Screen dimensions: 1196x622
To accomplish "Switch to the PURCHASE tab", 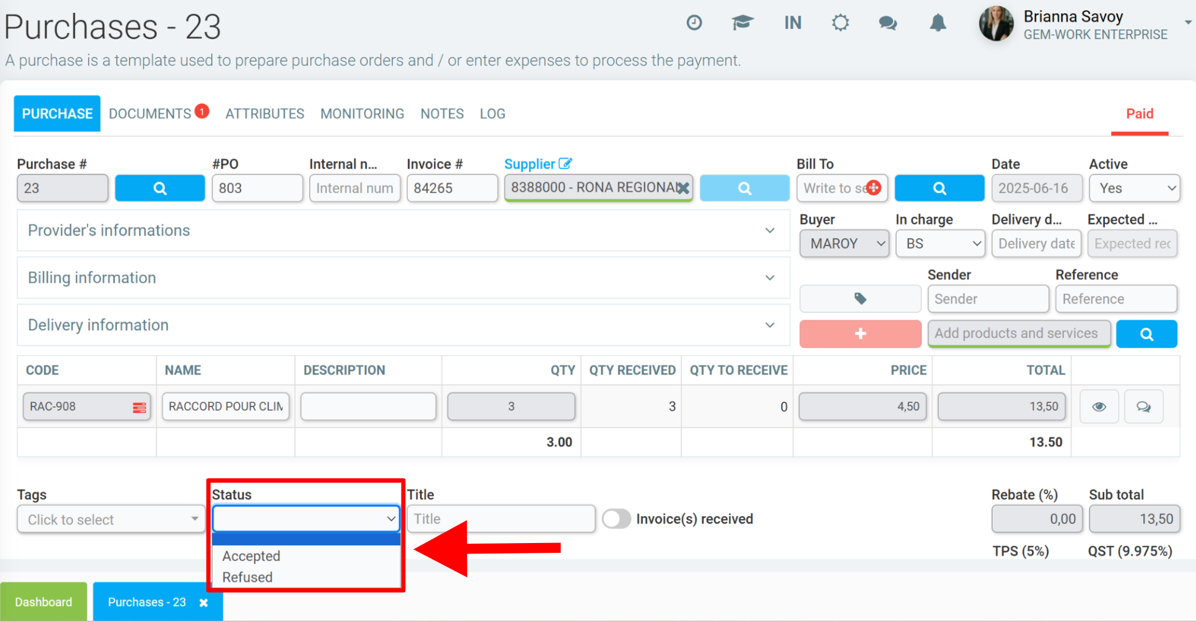I will [57, 113].
